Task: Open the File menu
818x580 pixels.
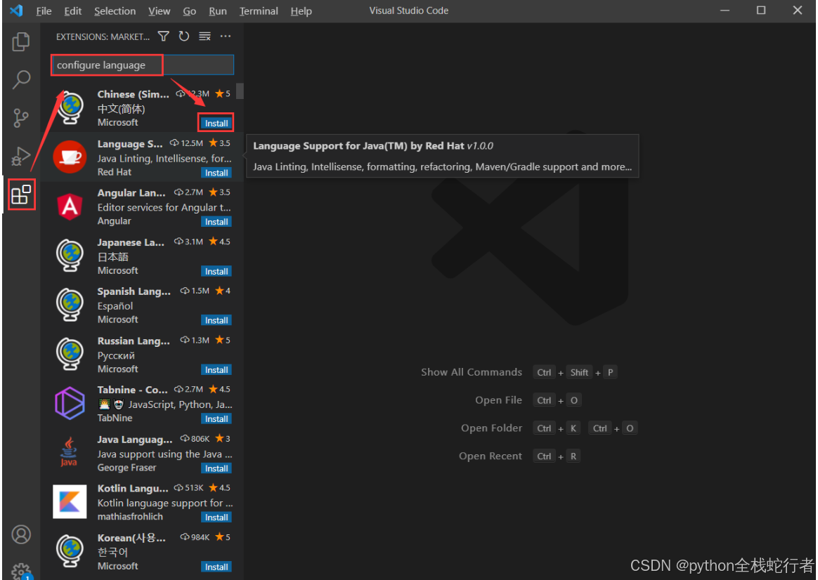Action: (x=44, y=11)
